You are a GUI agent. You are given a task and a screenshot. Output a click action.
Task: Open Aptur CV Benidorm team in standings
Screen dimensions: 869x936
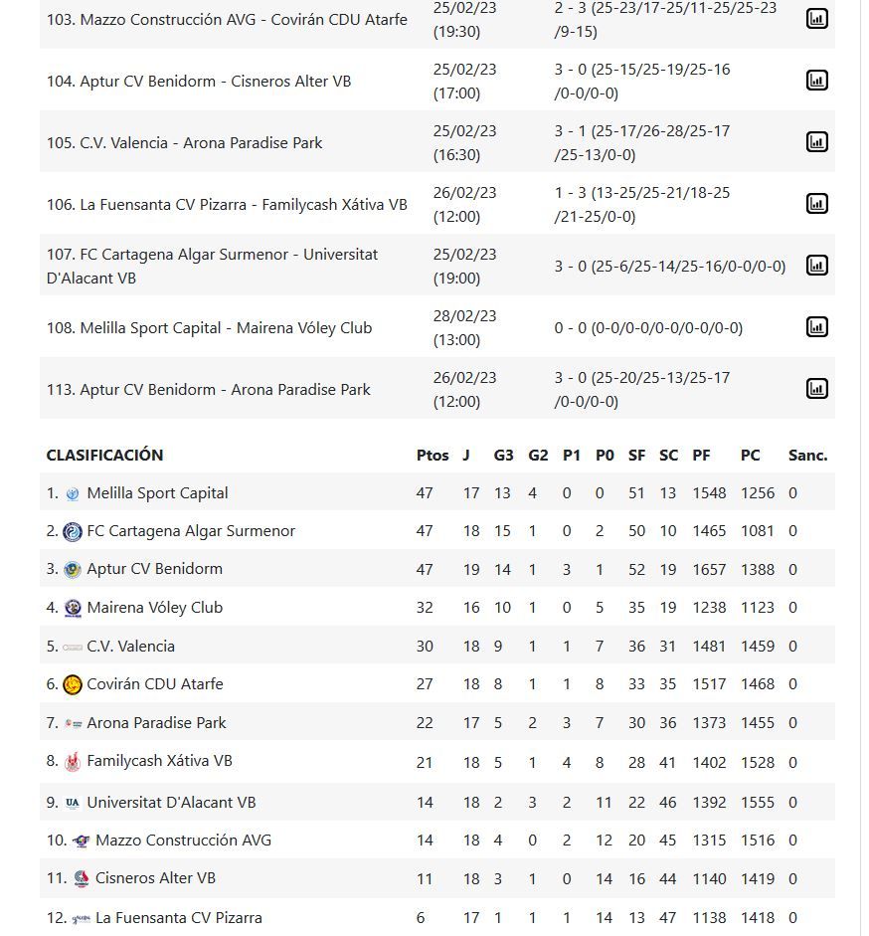(154, 569)
